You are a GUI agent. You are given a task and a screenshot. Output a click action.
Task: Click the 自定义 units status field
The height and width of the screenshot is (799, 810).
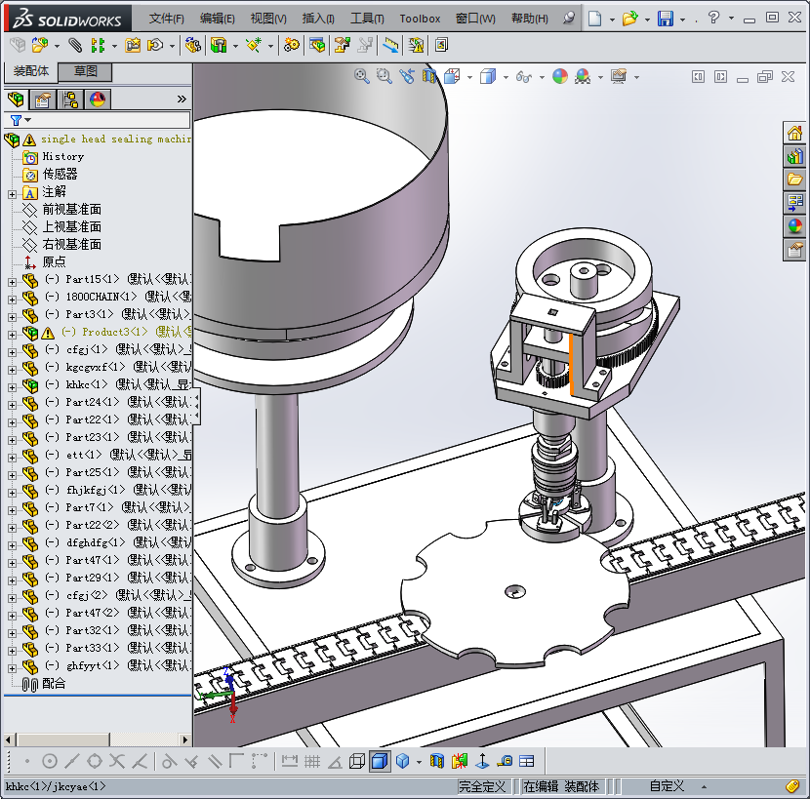[667, 786]
